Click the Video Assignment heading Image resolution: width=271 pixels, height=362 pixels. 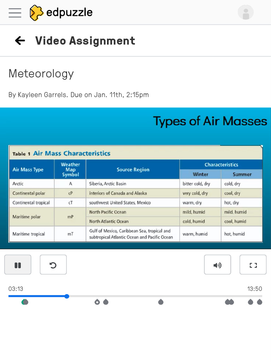pos(85,41)
